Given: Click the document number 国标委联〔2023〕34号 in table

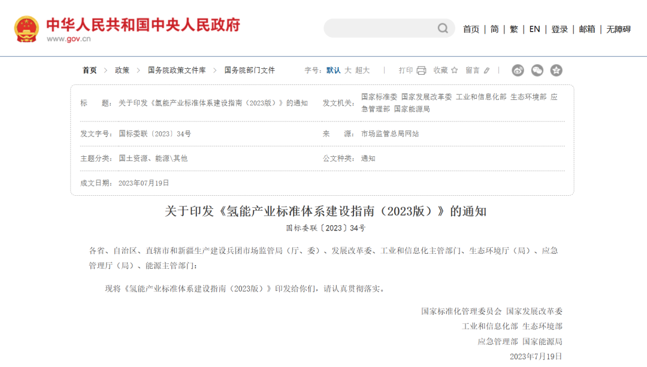Looking at the screenshot, I should [155, 134].
